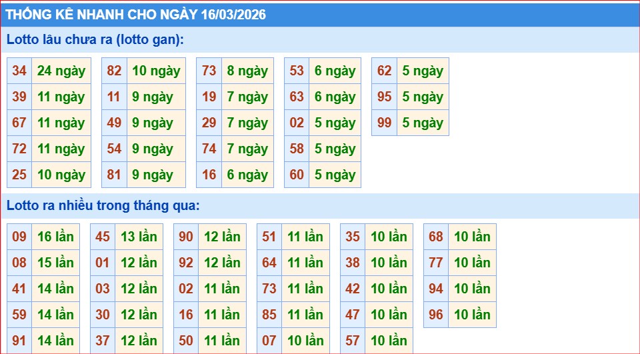Select lotto number 08
Image resolution: width=640 pixels, height=354 pixels.
point(19,263)
